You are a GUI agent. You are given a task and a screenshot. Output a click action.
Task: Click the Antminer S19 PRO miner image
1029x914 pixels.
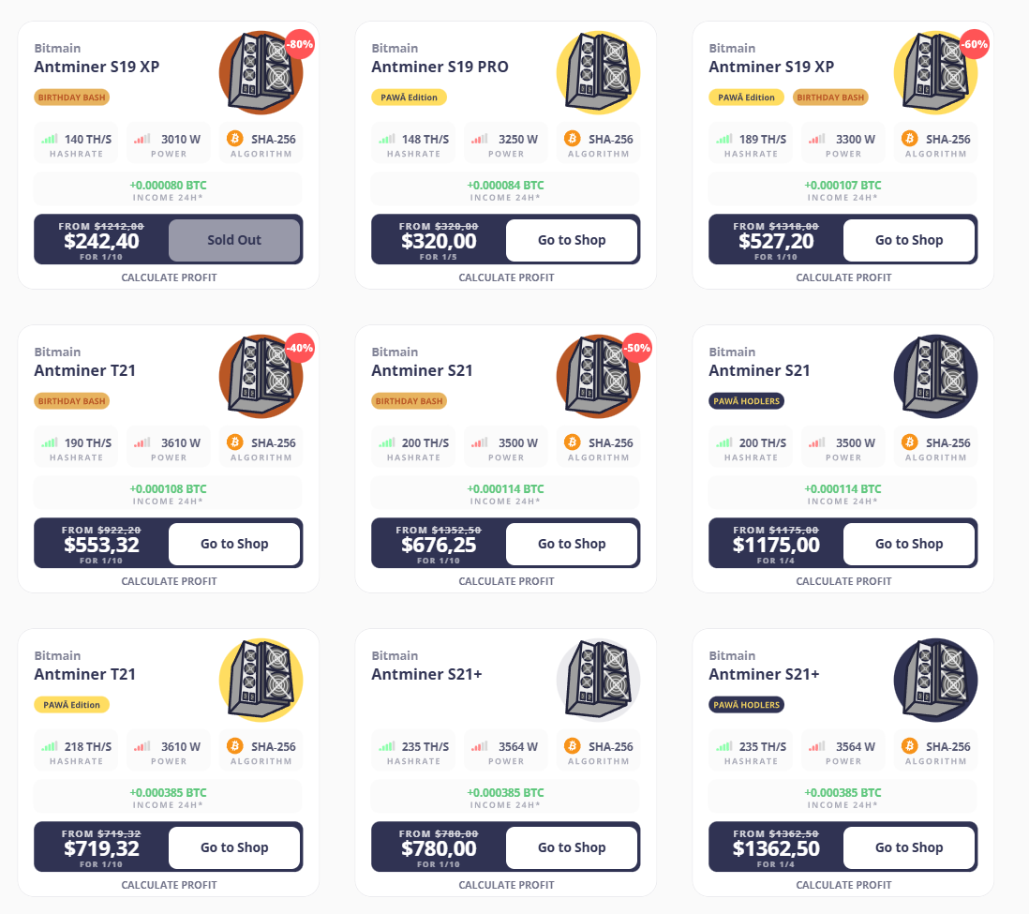click(x=599, y=72)
